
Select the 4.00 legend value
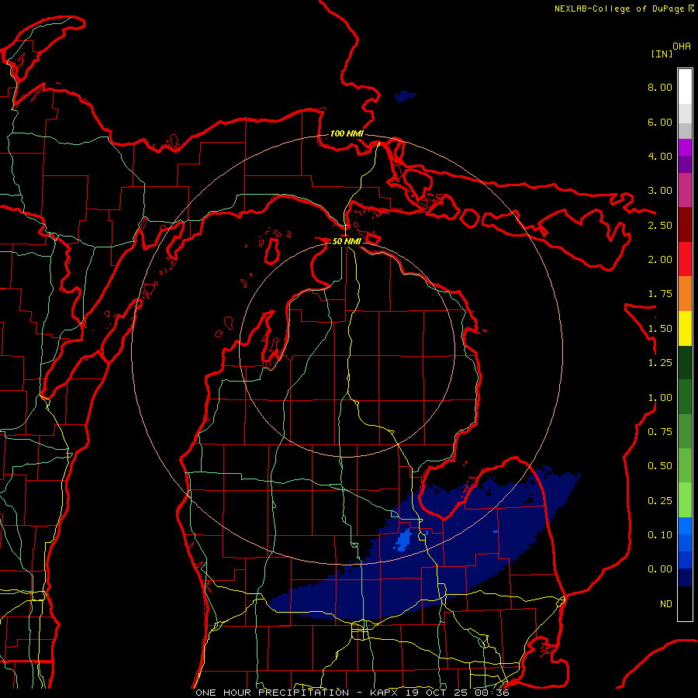point(660,156)
